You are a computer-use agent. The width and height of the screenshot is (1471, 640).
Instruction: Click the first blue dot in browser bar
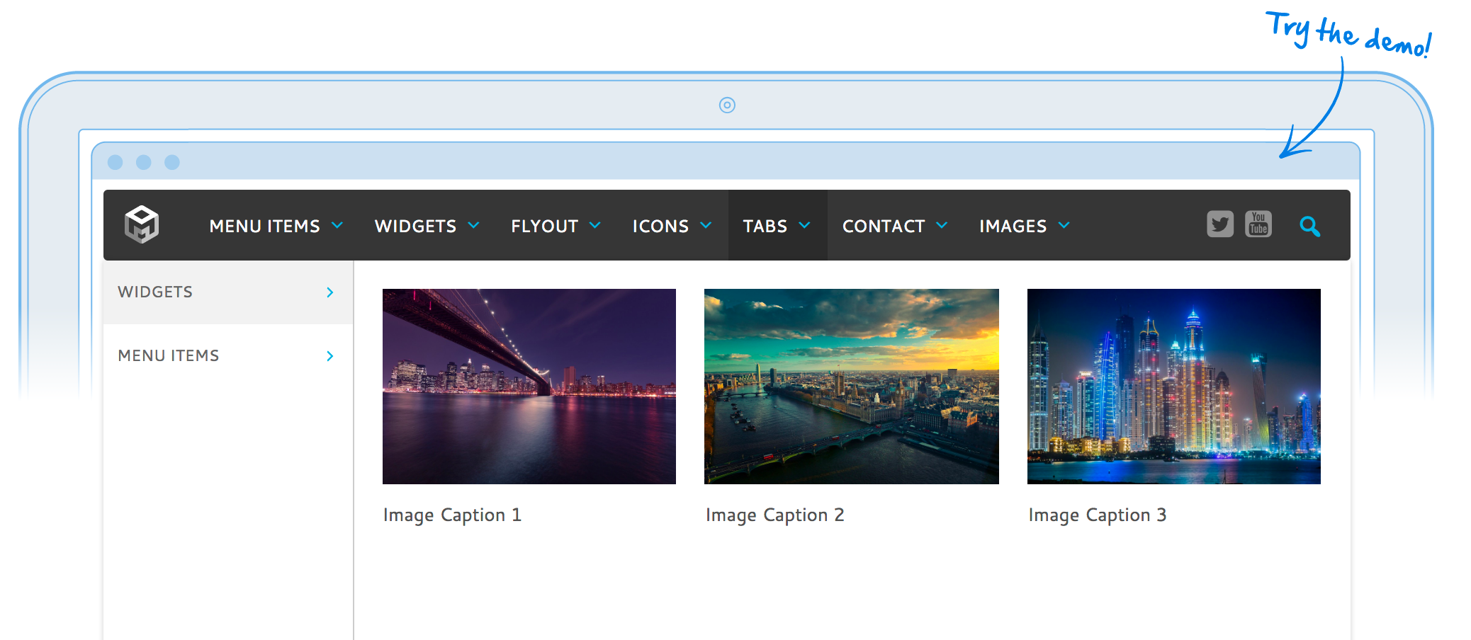click(x=115, y=162)
